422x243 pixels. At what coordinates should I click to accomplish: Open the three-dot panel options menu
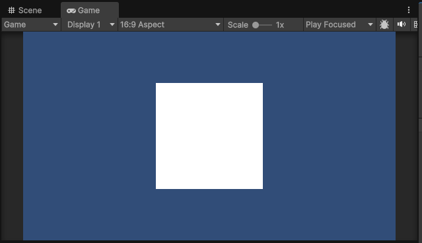pos(409,10)
